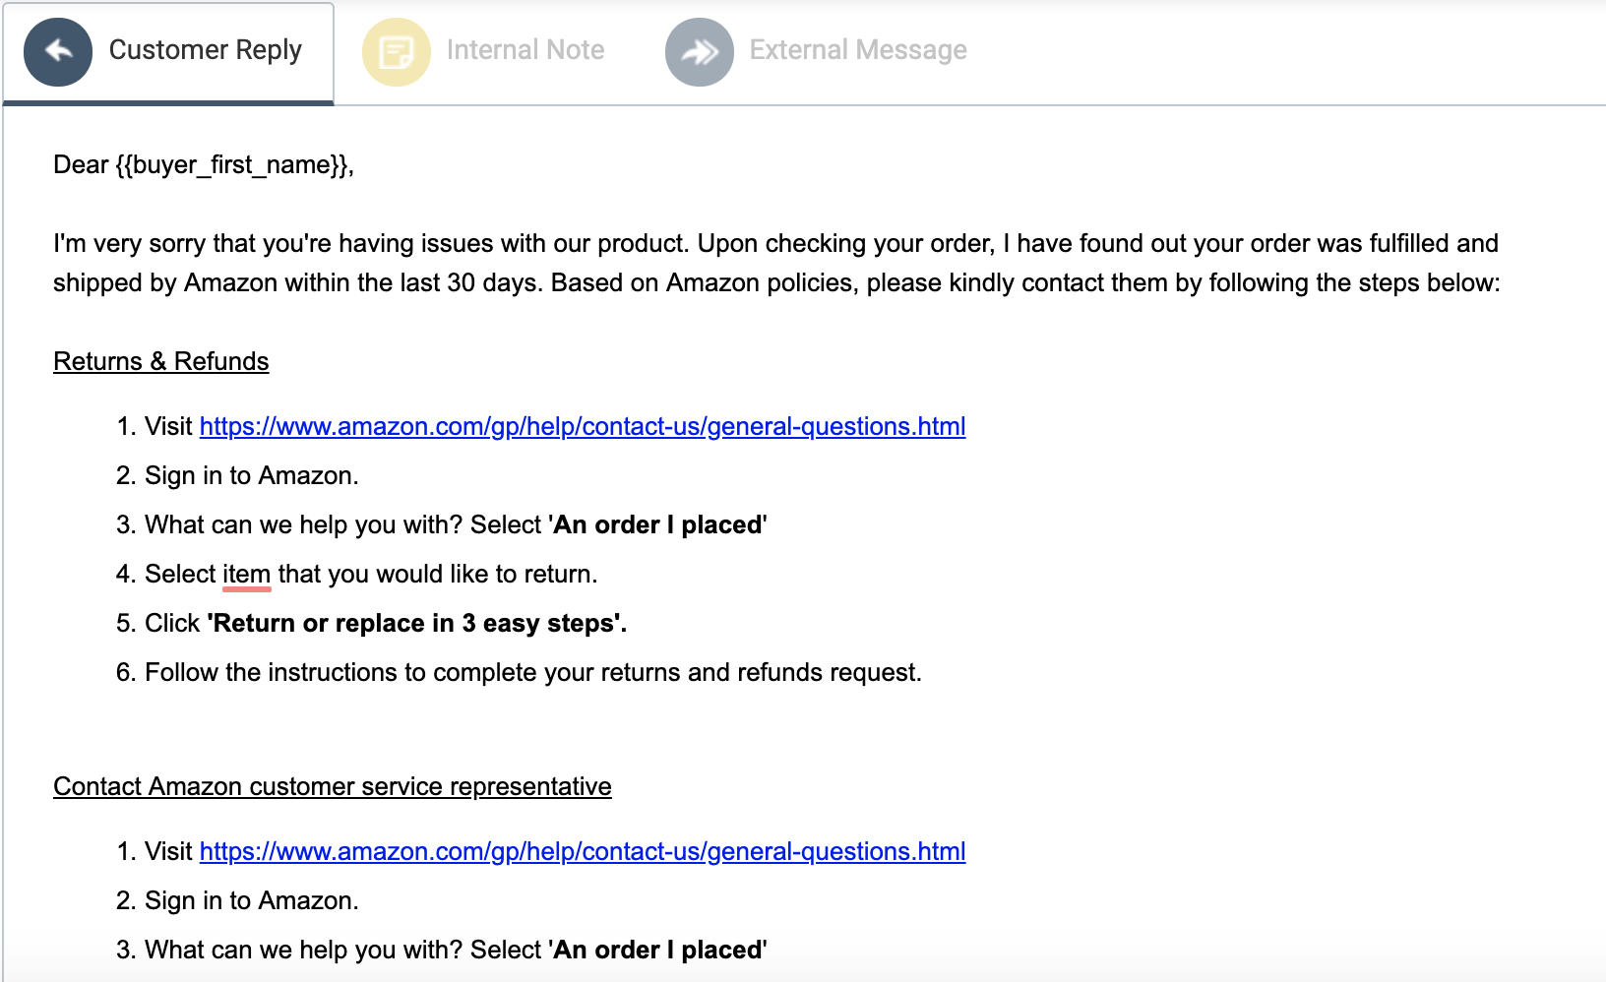This screenshot has width=1606, height=982.
Task: Click the misspelled word 'item' with red underline
Action: click(x=244, y=574)
